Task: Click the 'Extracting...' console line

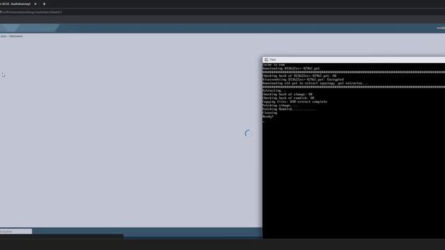Action: pos(275,91)
